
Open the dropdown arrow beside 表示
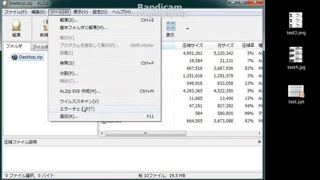pyautogui.click(x=187, y=29)
